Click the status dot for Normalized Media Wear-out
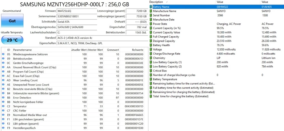The height and width of the screenshot is (131, 284). (3, 115)
